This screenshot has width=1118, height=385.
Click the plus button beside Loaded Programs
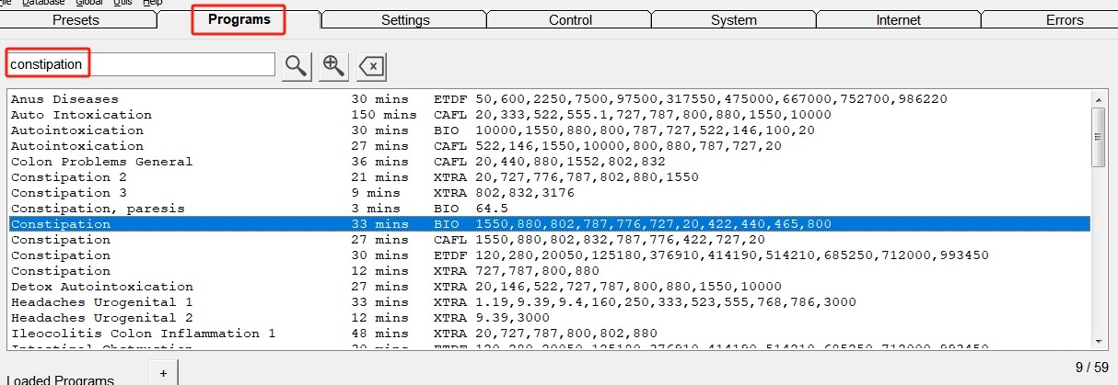tap(163, 373)
